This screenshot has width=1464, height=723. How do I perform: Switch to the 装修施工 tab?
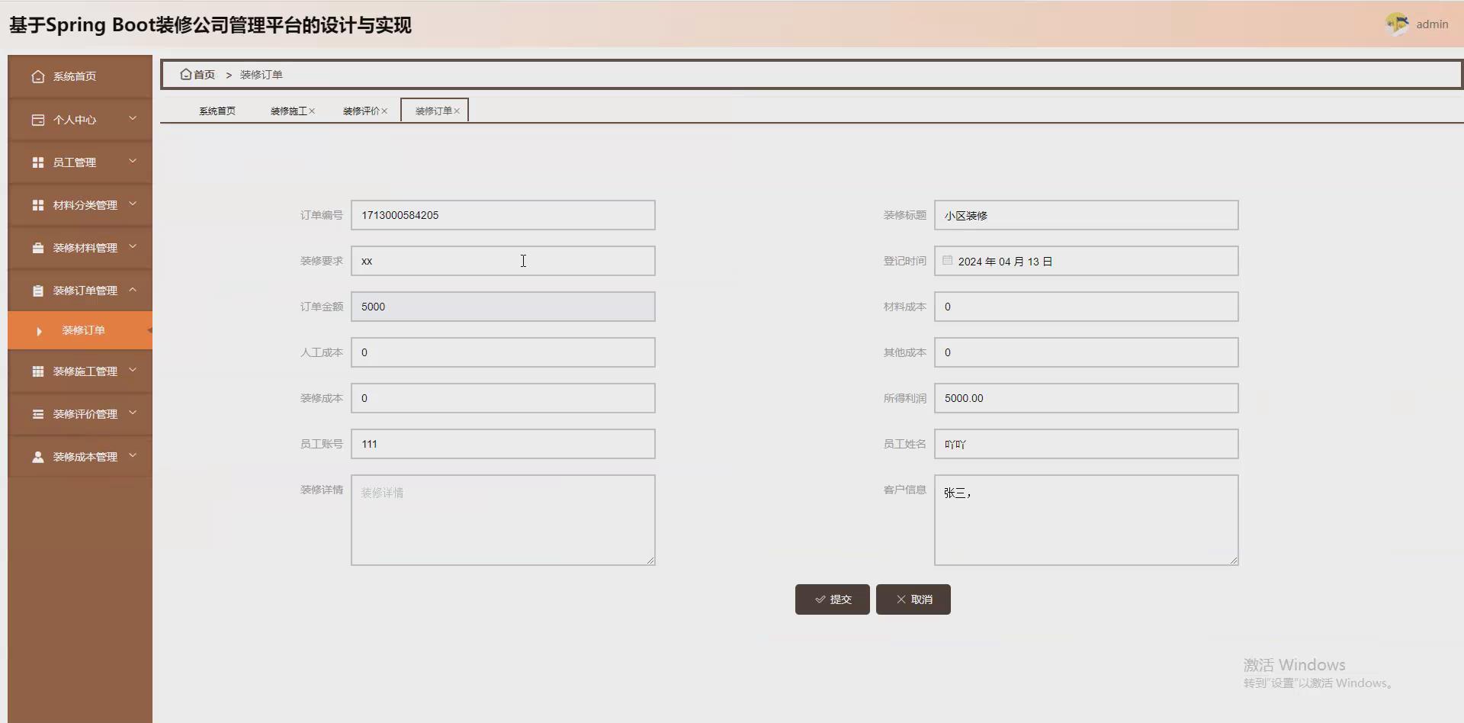click(x=289, y=111)
